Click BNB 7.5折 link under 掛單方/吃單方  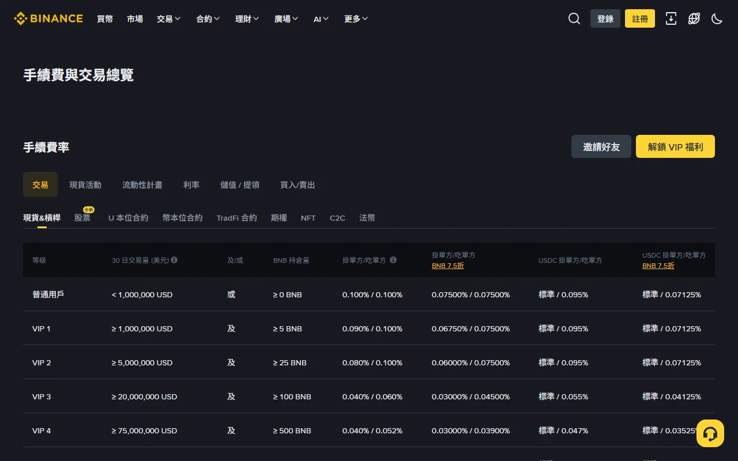[x=448, y=266]
